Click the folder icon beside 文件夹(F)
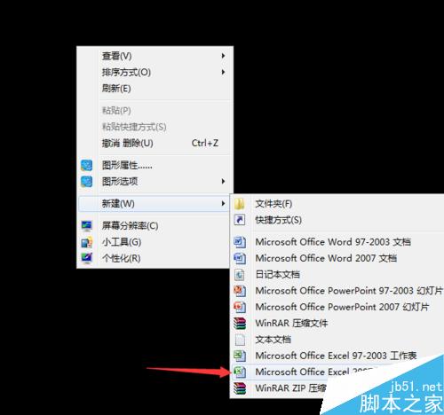Screen dimensions: 444x415 240,204
